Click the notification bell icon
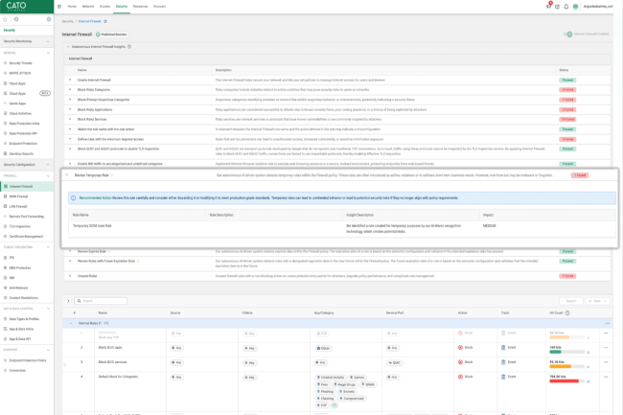Image resolution: width=623 pixels, height=415 pixels. (x=565, y=6)
